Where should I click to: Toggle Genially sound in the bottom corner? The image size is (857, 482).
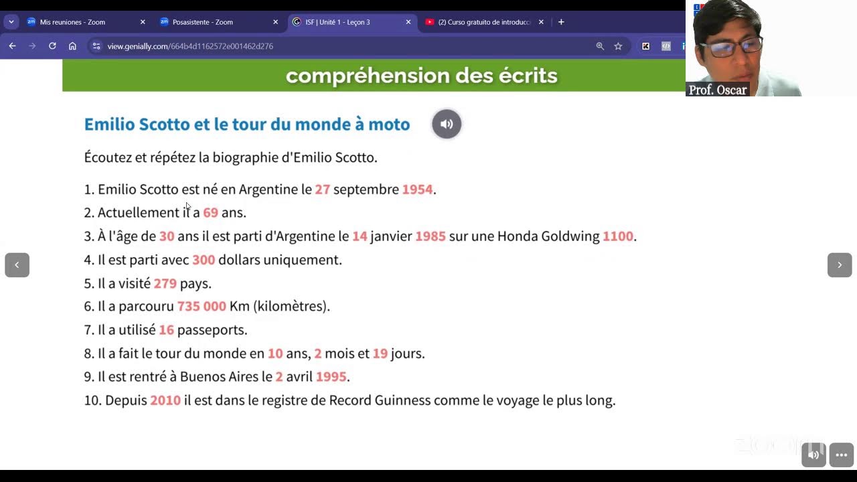813,455
